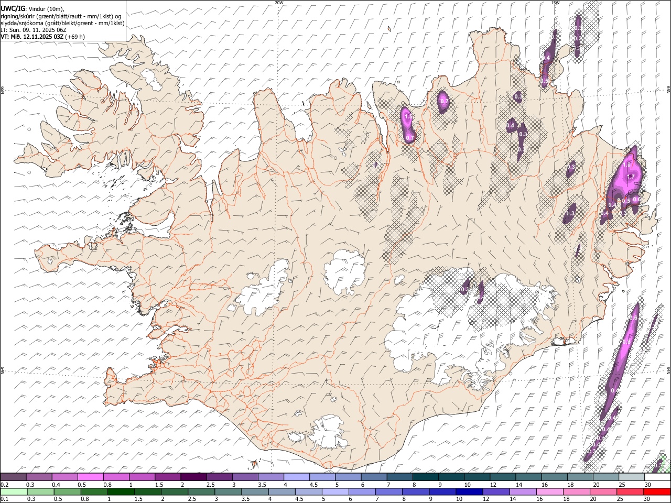The image size is (671, 503).
Task: Pick the deep blue swatch labeled 10, lower legend
Action: tap(469, 491)
